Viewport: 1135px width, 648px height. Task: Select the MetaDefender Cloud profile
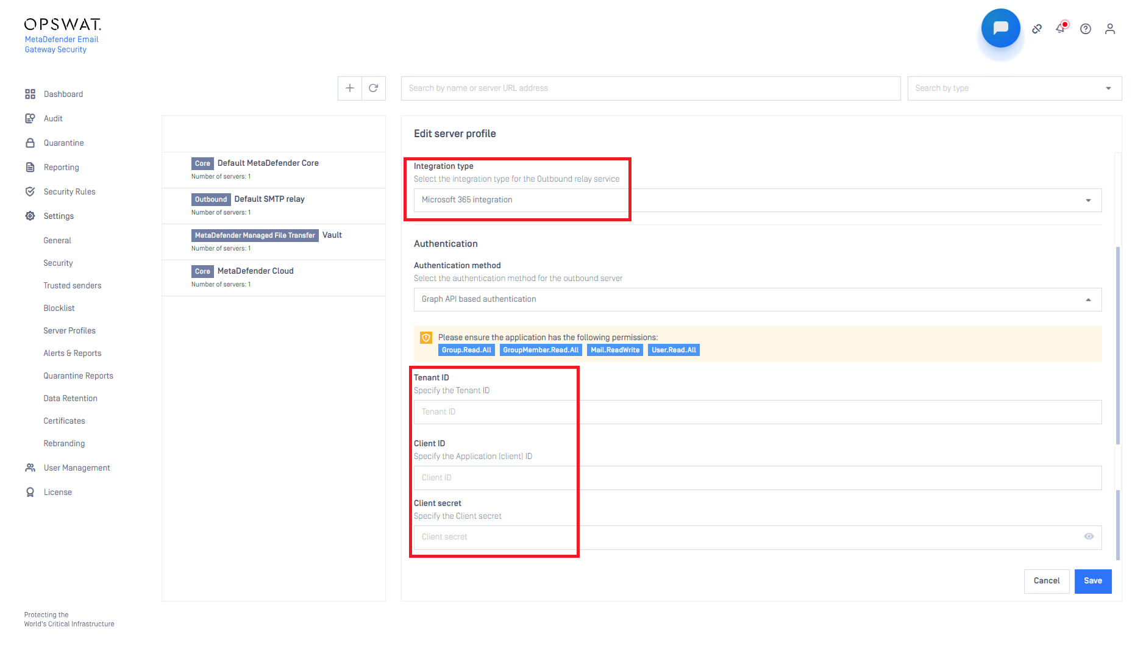point(274,278)
